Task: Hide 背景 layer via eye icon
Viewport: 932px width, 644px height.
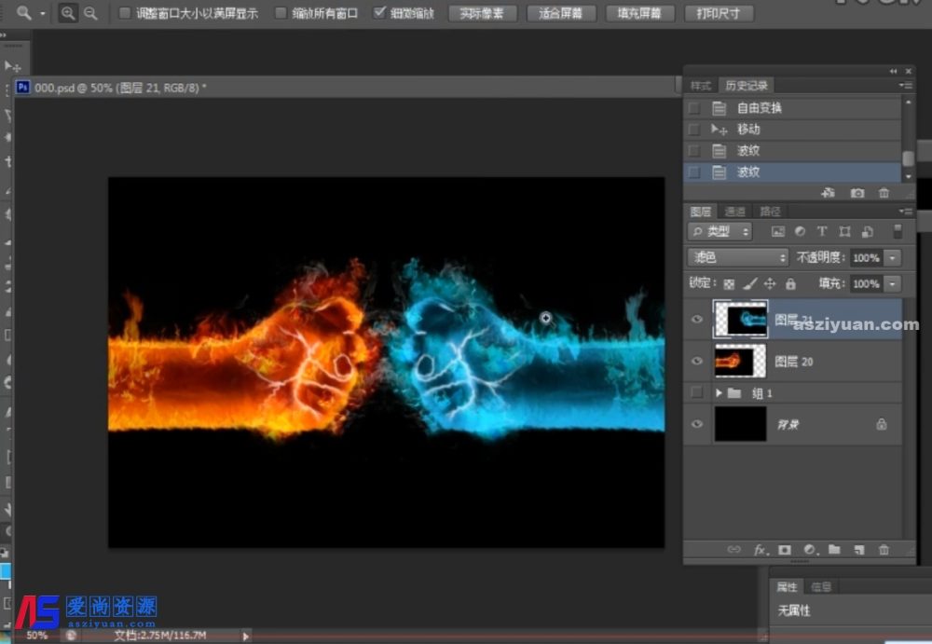Action: click(696, 424)
